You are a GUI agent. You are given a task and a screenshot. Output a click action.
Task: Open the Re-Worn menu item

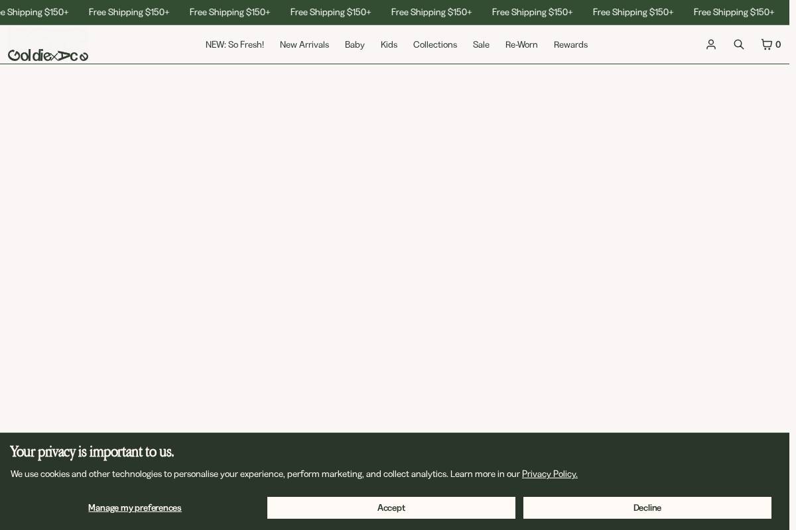521,44
